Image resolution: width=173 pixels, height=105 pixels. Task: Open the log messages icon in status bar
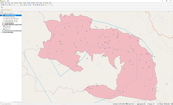[172, 104]
